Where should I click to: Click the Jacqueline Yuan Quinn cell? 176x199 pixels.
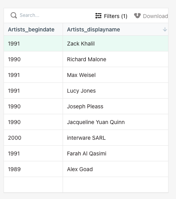(115, 122)
